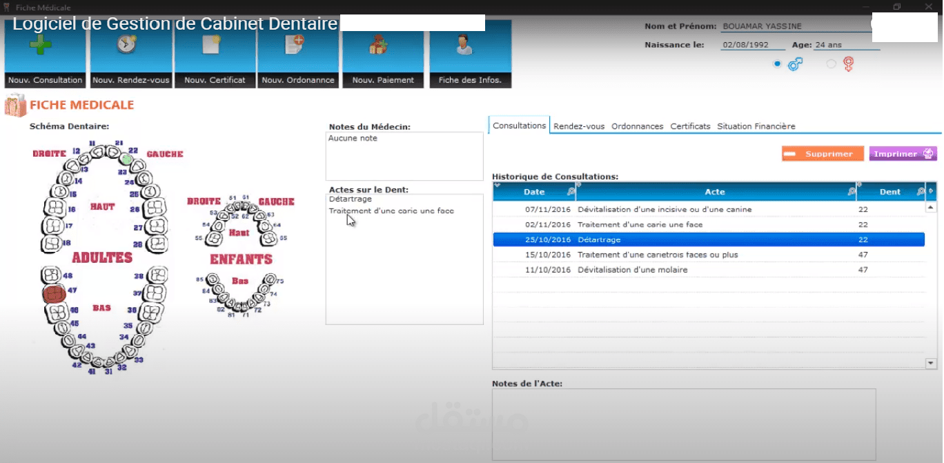Viewport: 944px width, 463px height.
Task: Select the female gender radio button
Action: click(x=831, y=63)
